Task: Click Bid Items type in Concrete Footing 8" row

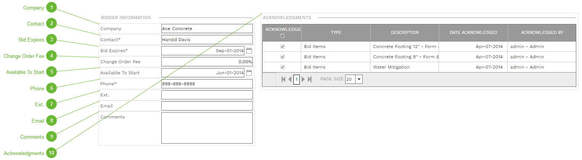Action: pos(315,57)
